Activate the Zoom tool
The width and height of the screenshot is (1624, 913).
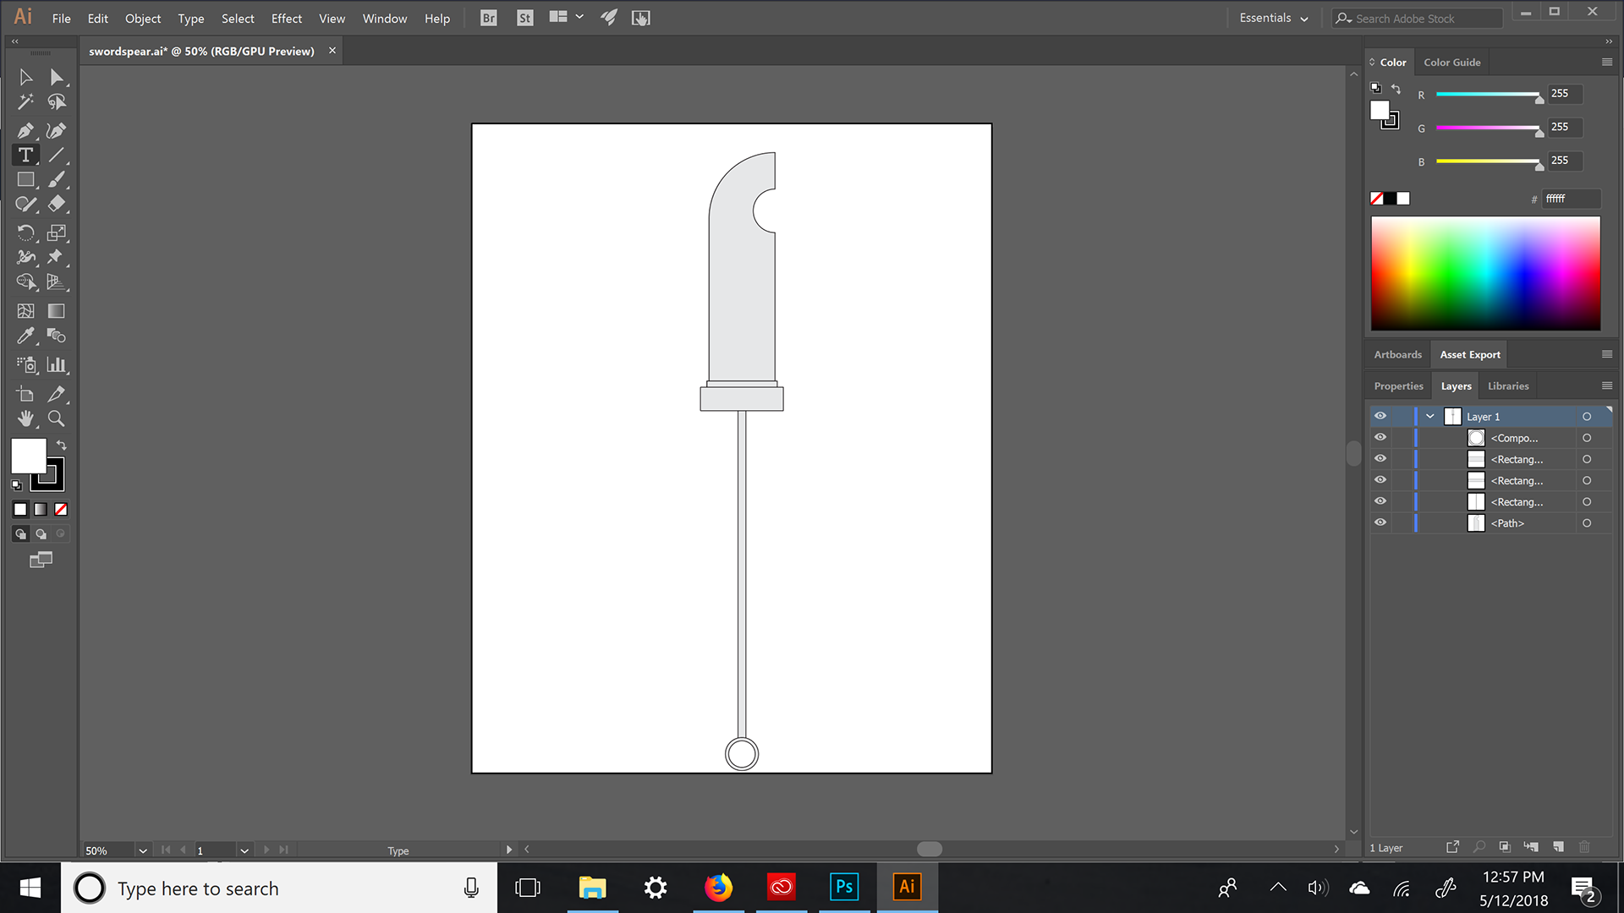tap(57, 418)
